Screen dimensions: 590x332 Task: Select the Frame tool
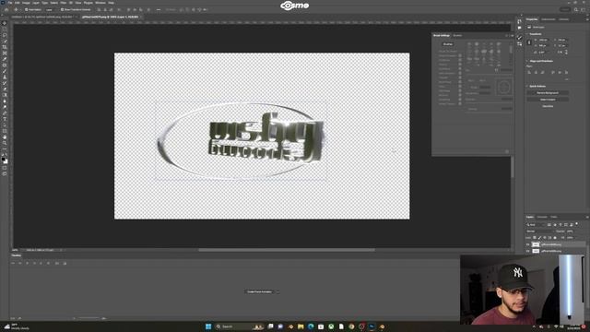5,53
